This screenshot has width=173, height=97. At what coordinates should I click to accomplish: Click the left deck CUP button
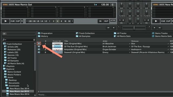18,21
